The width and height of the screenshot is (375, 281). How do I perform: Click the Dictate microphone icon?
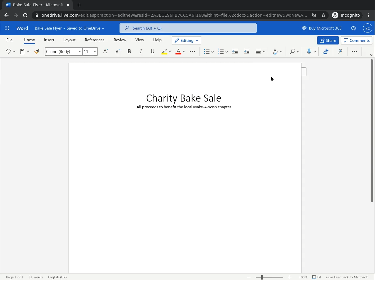tap(309, 52)
